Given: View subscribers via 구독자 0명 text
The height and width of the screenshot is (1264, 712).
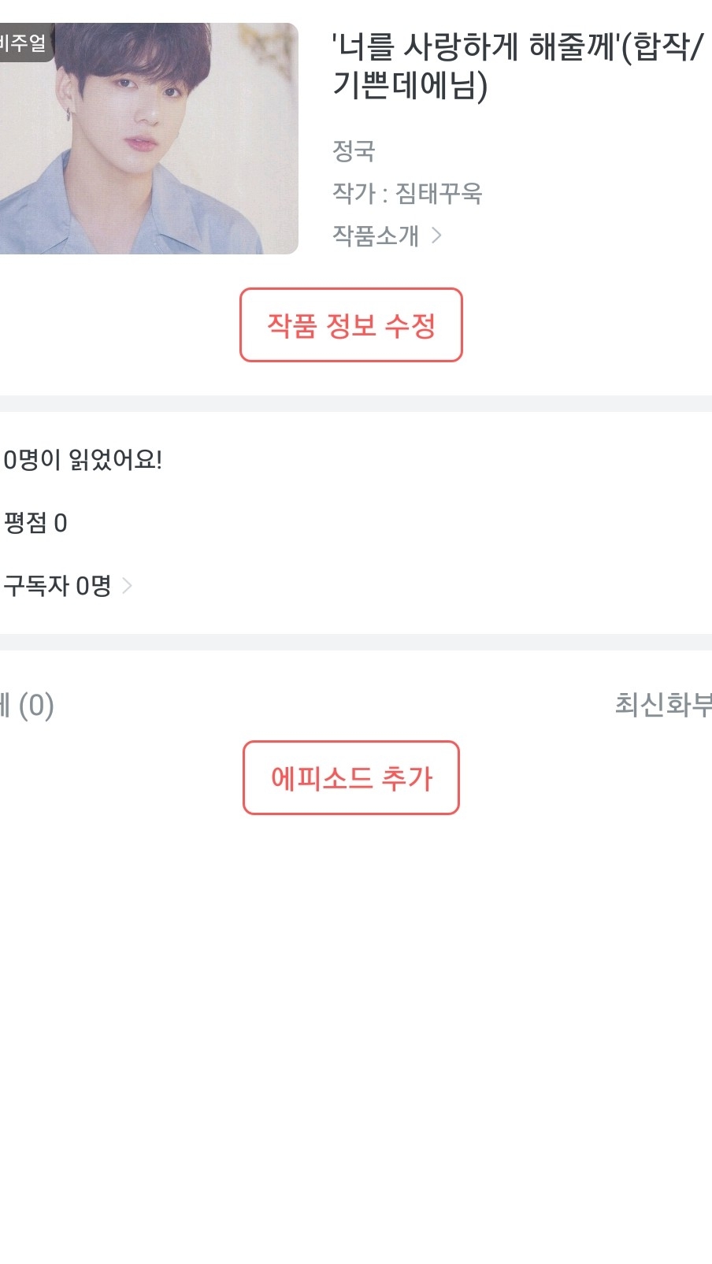Looking at the screenshot, I should tap(57, 586).
